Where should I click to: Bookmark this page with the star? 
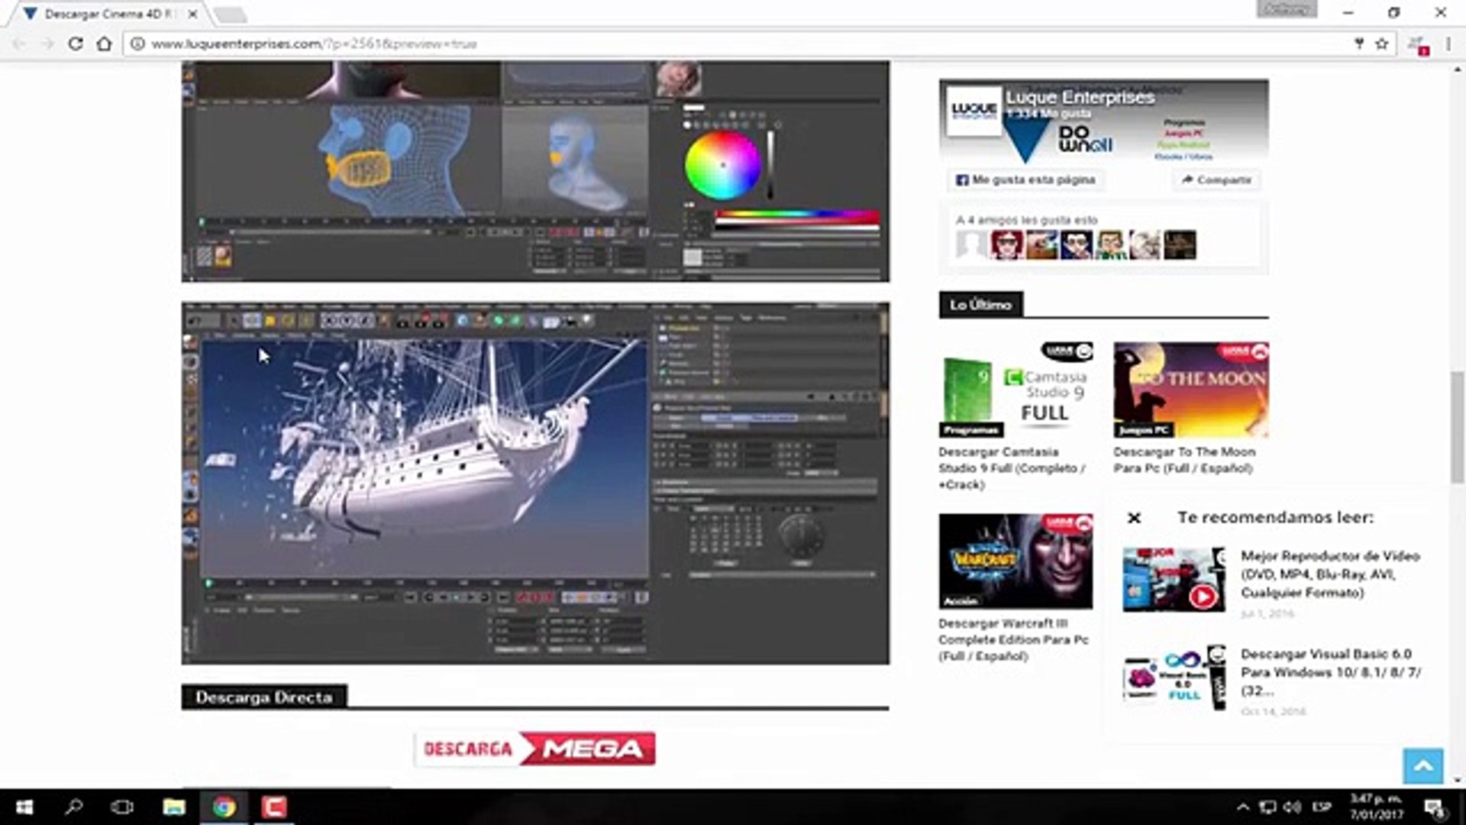[x=1381, y=44]
